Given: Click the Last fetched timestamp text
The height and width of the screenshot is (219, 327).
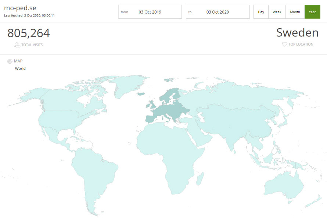Looking at the screenshot, I should coord(29,15).
